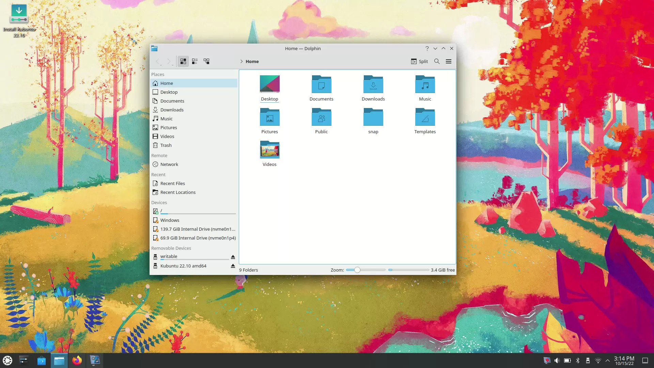Screen dimensions: 654x368
Task: Expand hidden icons in system tray
Action: [x=608, y=360]
